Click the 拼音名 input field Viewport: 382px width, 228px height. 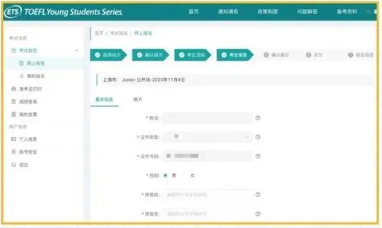(208, 213)
